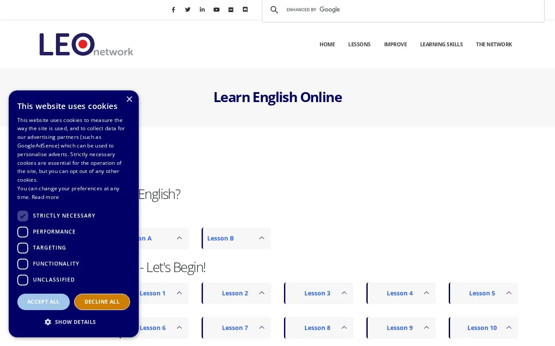Open the Improve menu
This screenshot has width=555, height=346.
coord(395,45)
